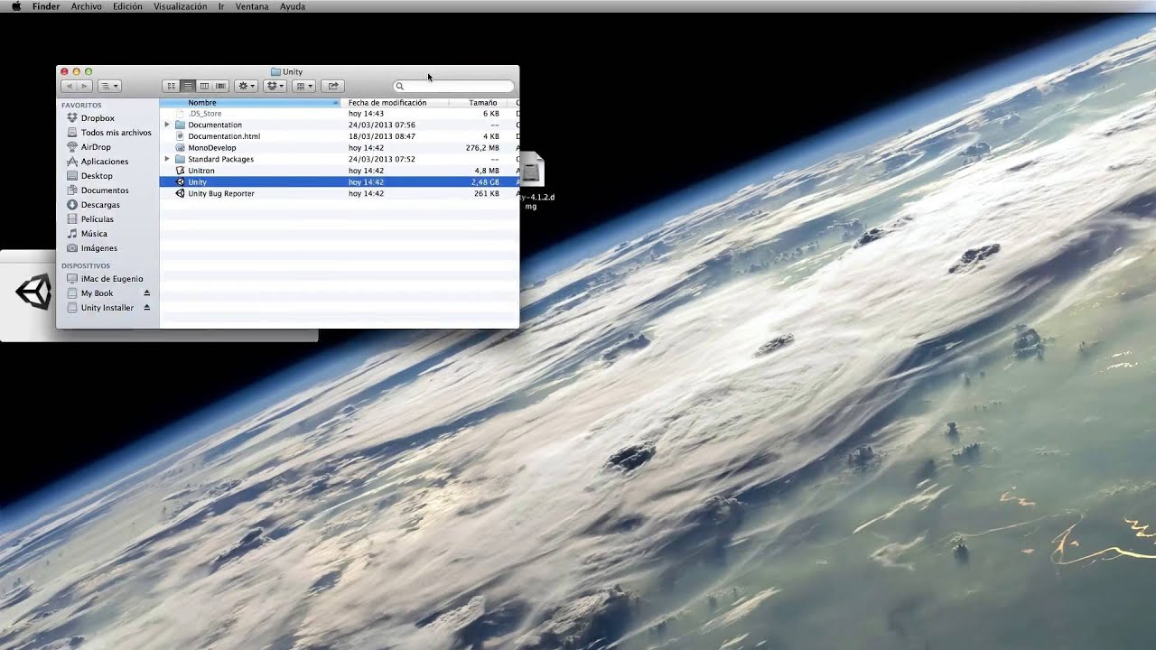Select the MonoDevelop application
The image size is (1156, 650).
pyautogui.click(x=339, y=148)
